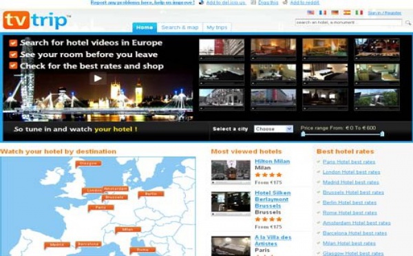Open London Hotel best rates
Image resolution: width=413 pixels, height=256 pixels.
click(x=351, y=172)
